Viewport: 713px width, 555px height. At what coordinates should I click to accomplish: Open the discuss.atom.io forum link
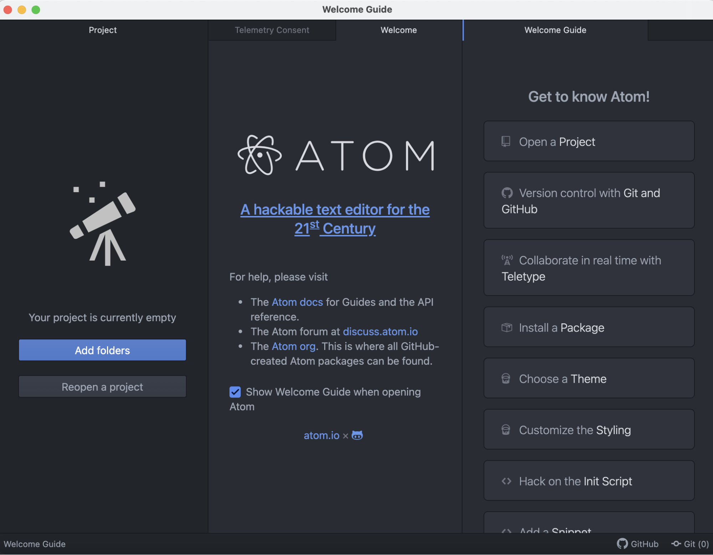(x=380, y=332)
